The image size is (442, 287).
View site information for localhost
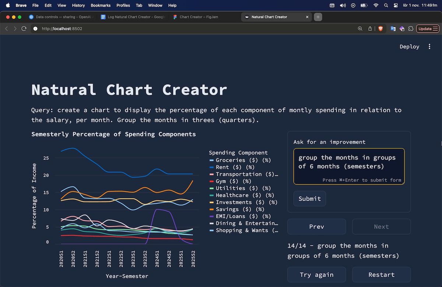(35, 28)
